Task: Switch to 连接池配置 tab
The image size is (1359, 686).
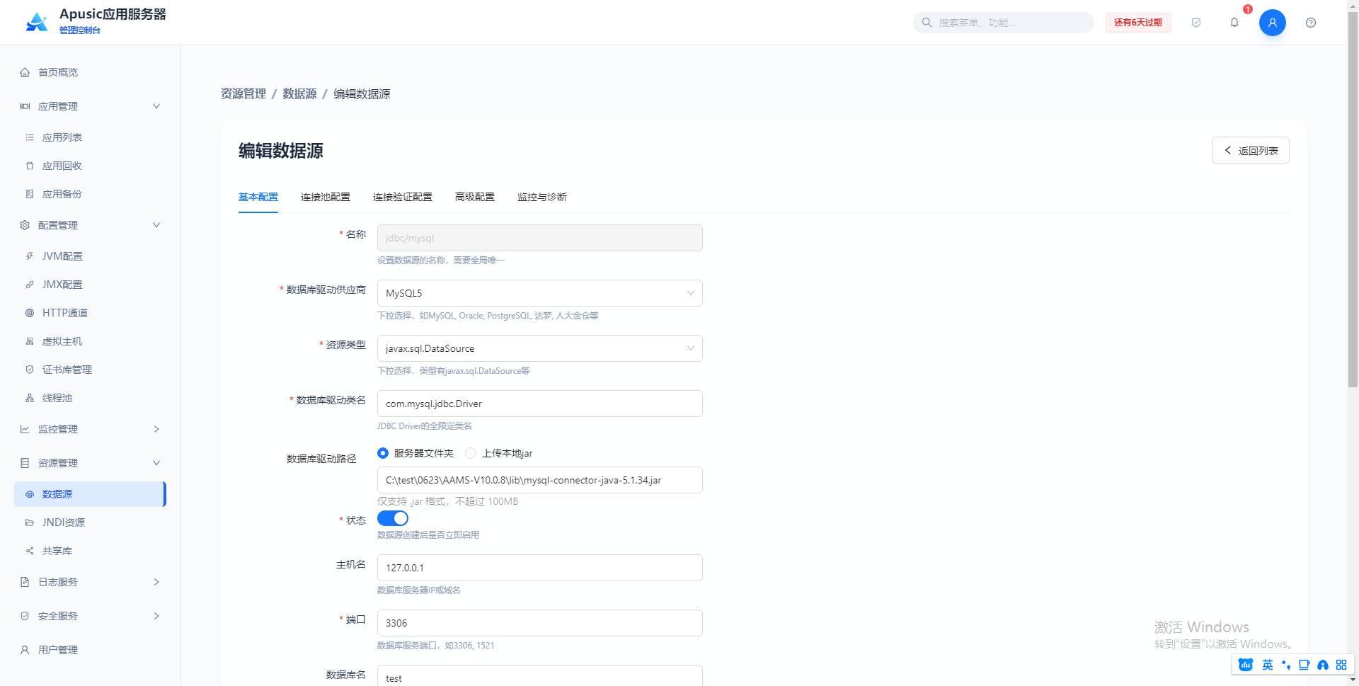Action: click(326, 197)
